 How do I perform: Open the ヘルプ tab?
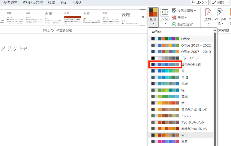point(77,2)
